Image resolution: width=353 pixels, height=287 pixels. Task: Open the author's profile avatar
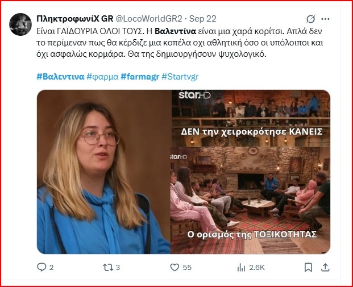click(20, 24)
